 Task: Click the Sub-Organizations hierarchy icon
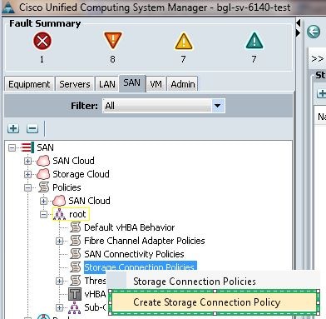tap(75, 307)
